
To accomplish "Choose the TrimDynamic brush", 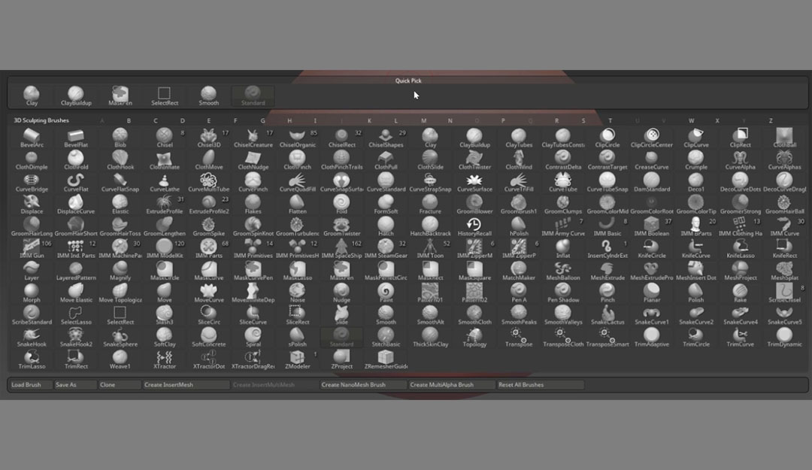I will tap(784, 338).
